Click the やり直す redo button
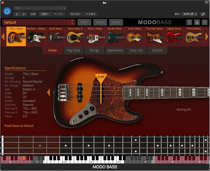 click(x=90, y=14)
